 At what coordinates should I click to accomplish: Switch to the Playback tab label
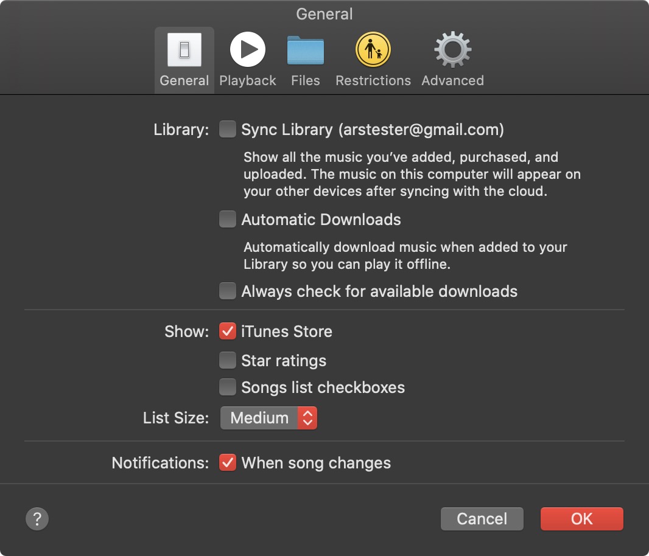[x=247, y=80]
